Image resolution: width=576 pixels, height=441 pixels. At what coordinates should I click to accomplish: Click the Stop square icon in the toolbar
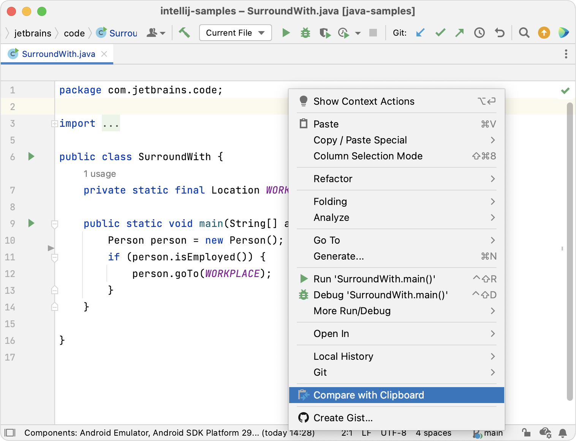pos(373,33)
